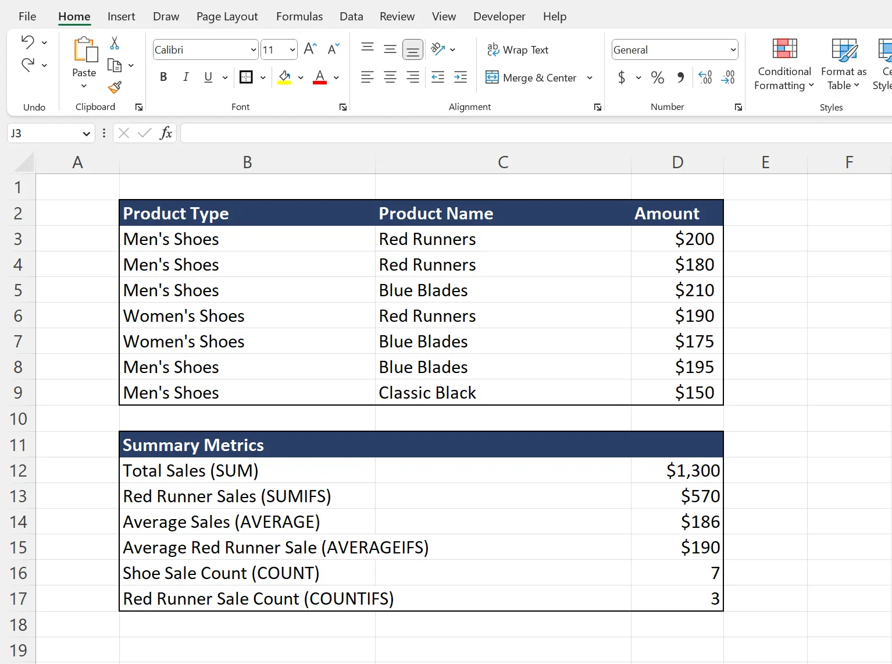Select the red Font Color swatch
This screenshot has width=892, height=664.
click(x=319, y=77)
